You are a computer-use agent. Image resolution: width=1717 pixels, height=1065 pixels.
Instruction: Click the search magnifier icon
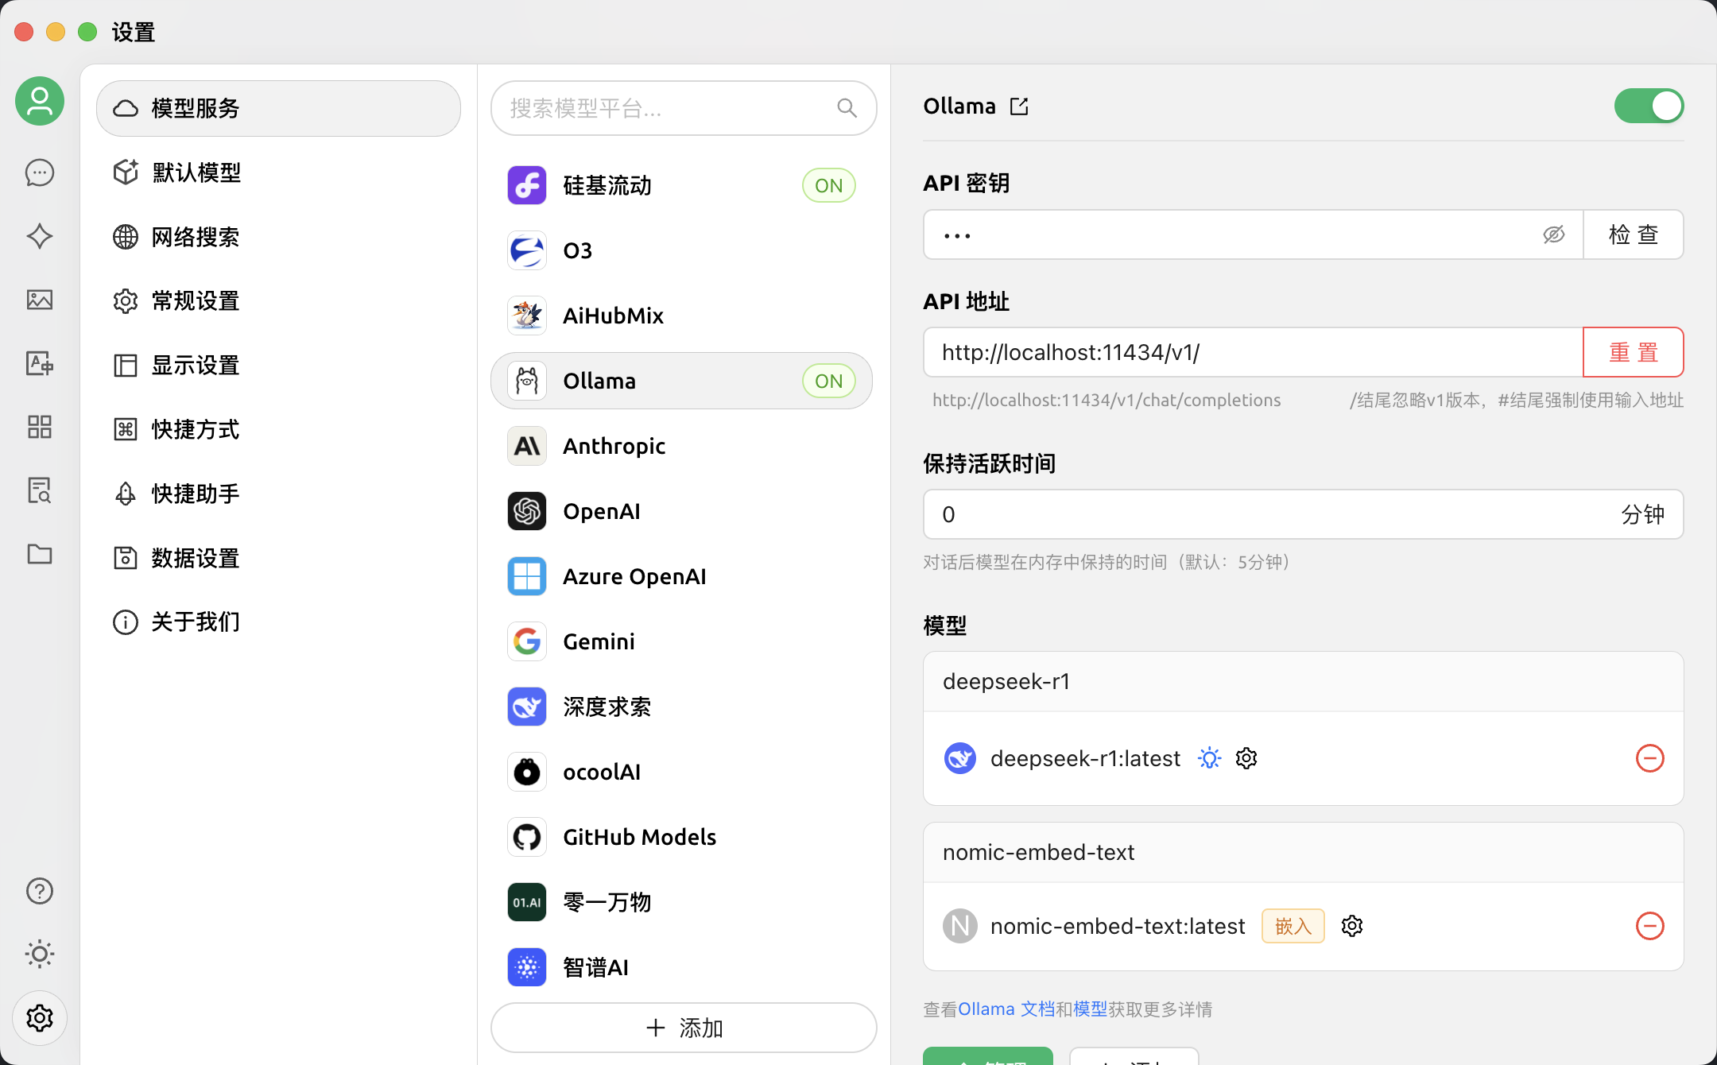[847, 108]
